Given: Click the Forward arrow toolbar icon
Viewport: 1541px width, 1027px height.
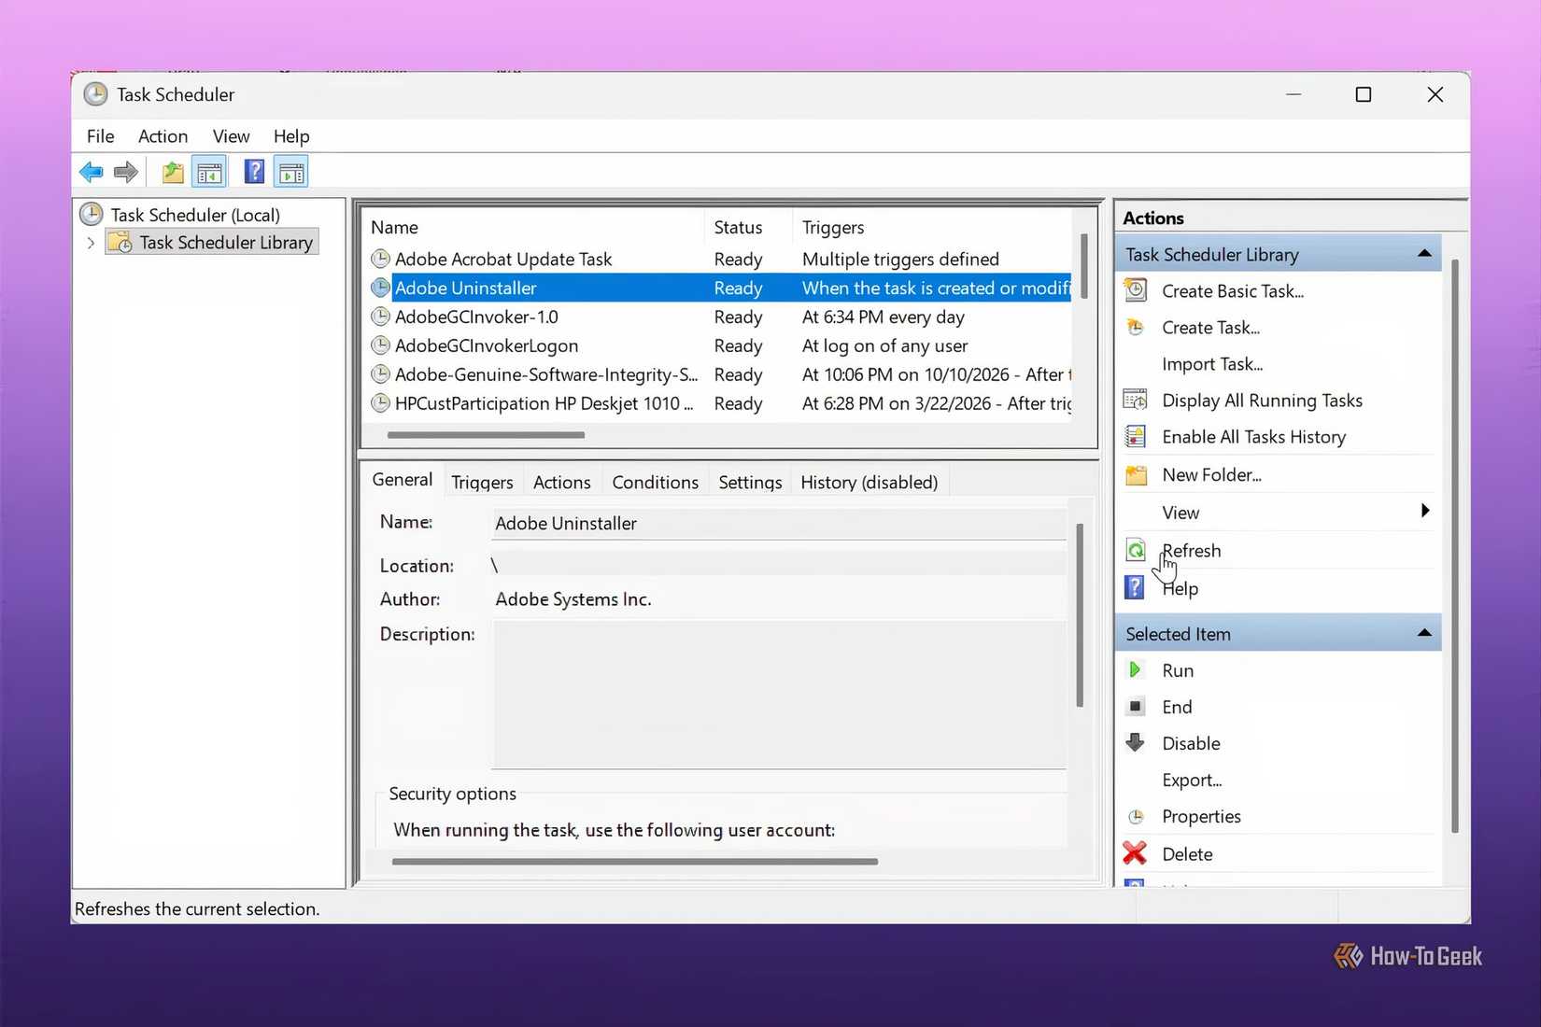Looking at the screenshot, I should tap(126, 172).
